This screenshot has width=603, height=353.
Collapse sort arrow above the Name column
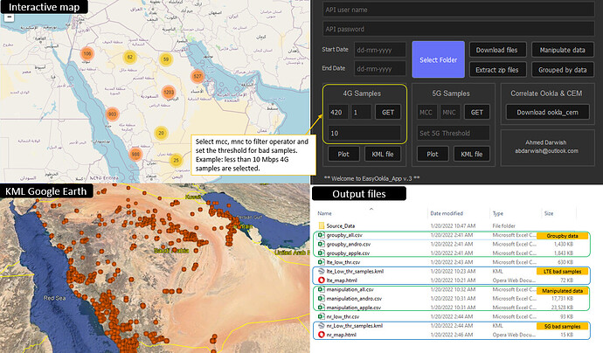click(x=371, y=209)
